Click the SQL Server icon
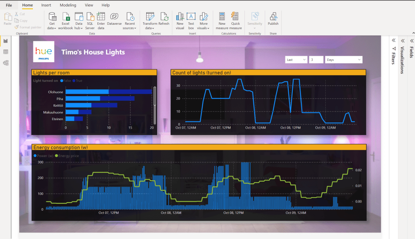The width and height of the screenshot is (415, 239). tap(90, 17)
